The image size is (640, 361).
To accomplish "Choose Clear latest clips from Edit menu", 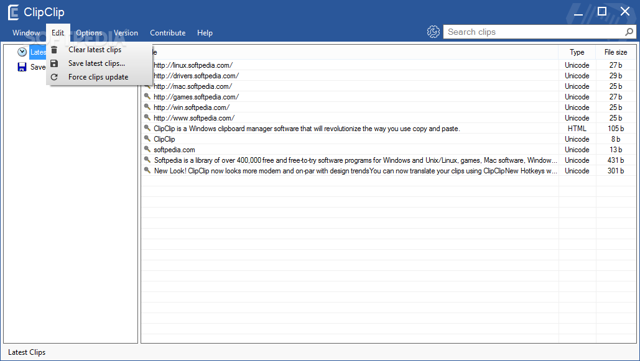I will pyautogui.click(x=99, y=50).
